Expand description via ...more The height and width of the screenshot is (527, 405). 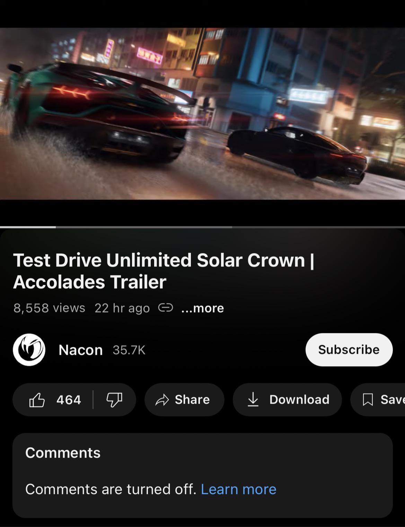tap(203, 308)
